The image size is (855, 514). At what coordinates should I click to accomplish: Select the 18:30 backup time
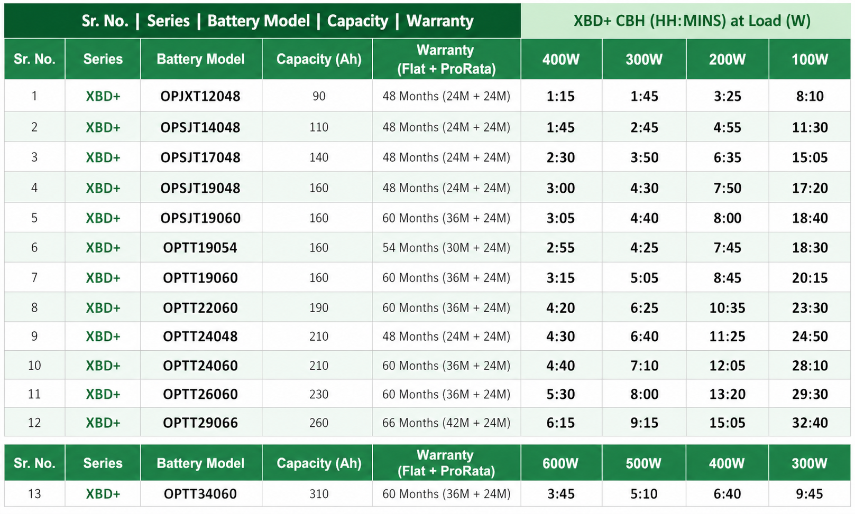tap(810, 248)
